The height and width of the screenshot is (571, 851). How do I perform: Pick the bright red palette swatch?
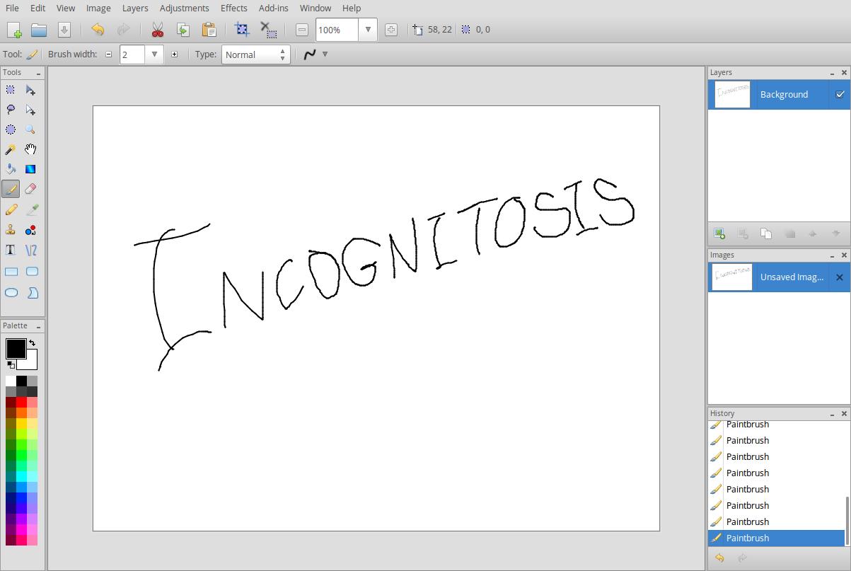point(21,402)
